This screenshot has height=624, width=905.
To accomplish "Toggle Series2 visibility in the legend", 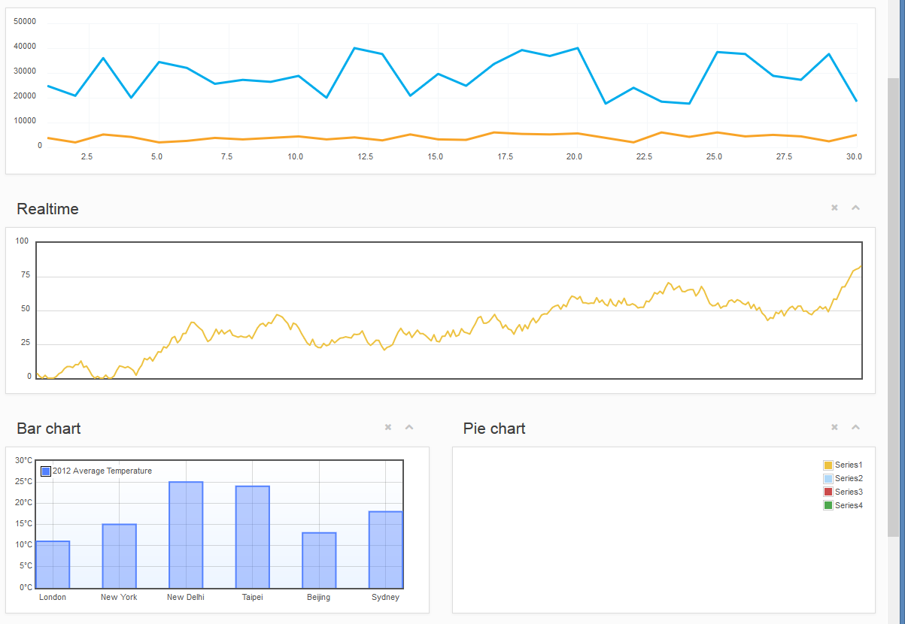I will pos(828,478).
